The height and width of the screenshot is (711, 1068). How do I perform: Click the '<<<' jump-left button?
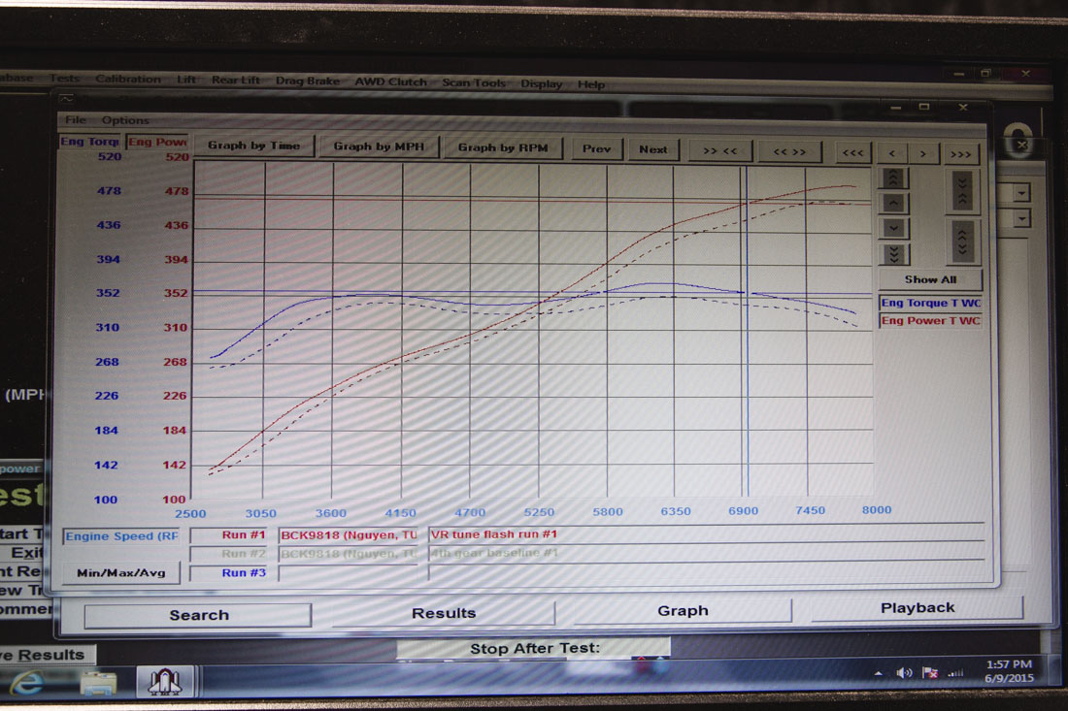pos(851,151)
